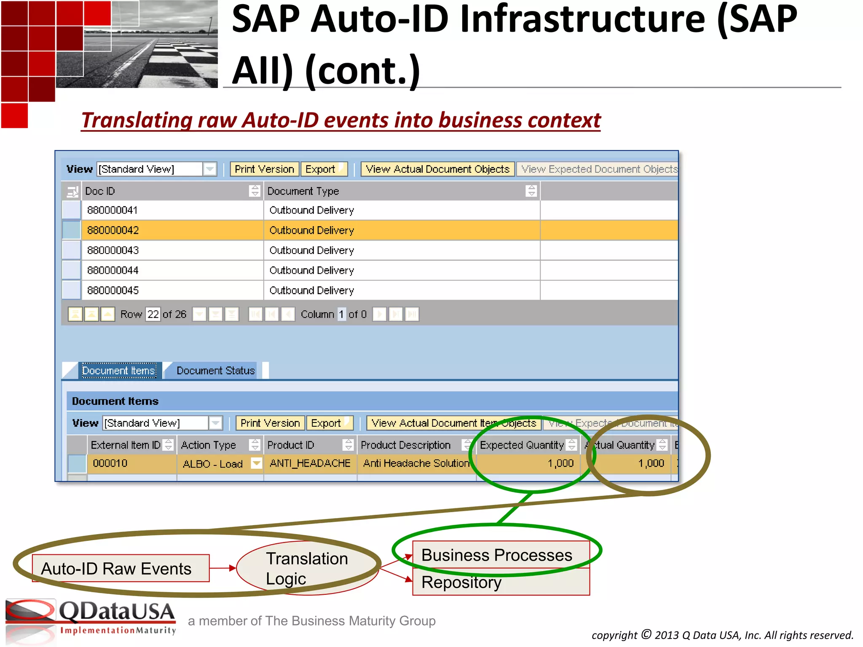Click Doc ID 880000044 cell

172,270
